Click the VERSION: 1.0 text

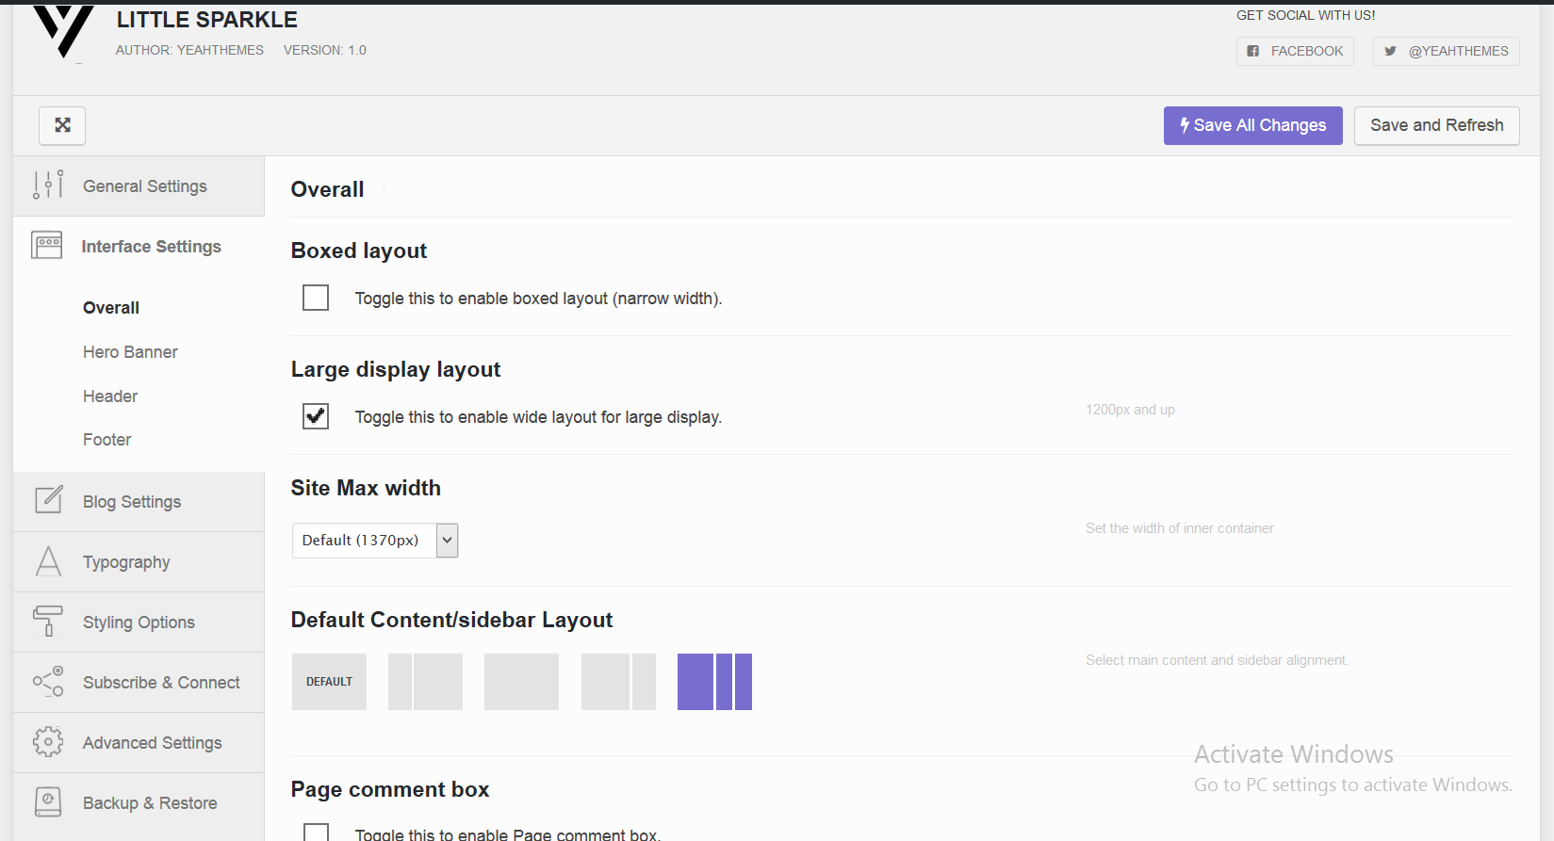(325, 50)
